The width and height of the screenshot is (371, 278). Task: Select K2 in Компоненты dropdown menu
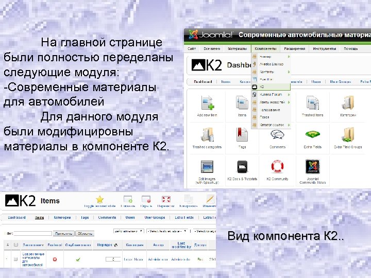tap(271, 87)
